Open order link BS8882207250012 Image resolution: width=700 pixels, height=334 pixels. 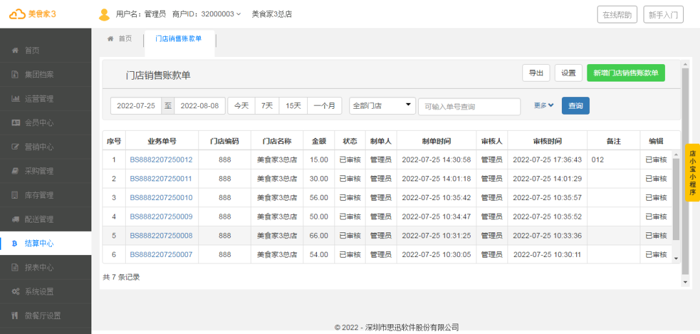[161, 159]
